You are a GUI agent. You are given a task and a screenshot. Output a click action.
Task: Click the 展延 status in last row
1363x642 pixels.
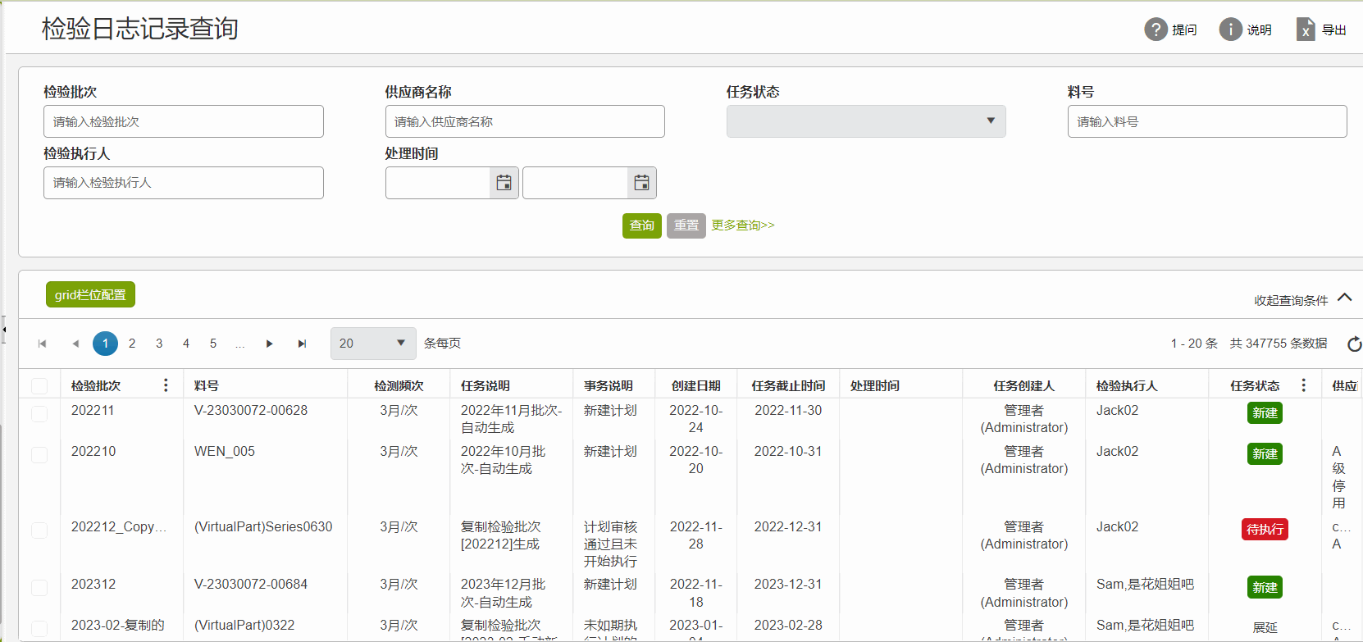pos(1265,627)
